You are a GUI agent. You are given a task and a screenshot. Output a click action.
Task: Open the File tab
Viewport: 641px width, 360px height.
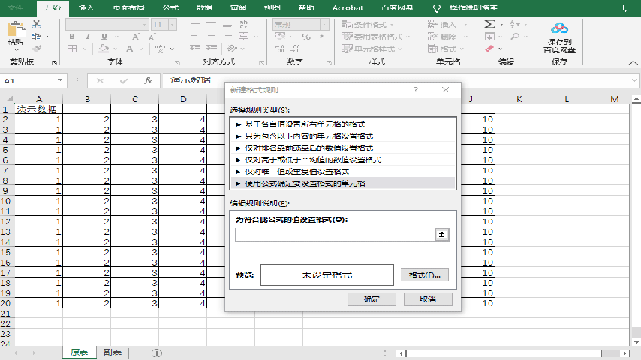coord(16,7)
